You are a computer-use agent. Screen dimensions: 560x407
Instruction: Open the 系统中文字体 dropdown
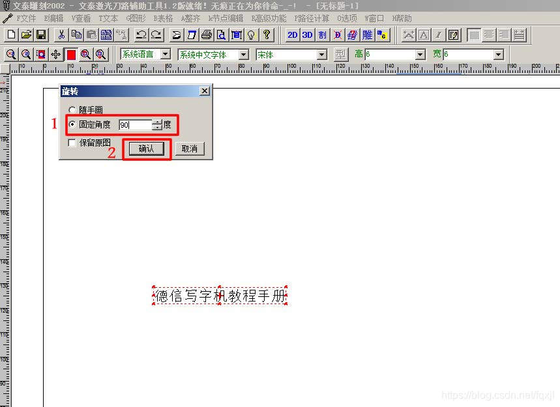pyautogui.click(x=244, y=55)
